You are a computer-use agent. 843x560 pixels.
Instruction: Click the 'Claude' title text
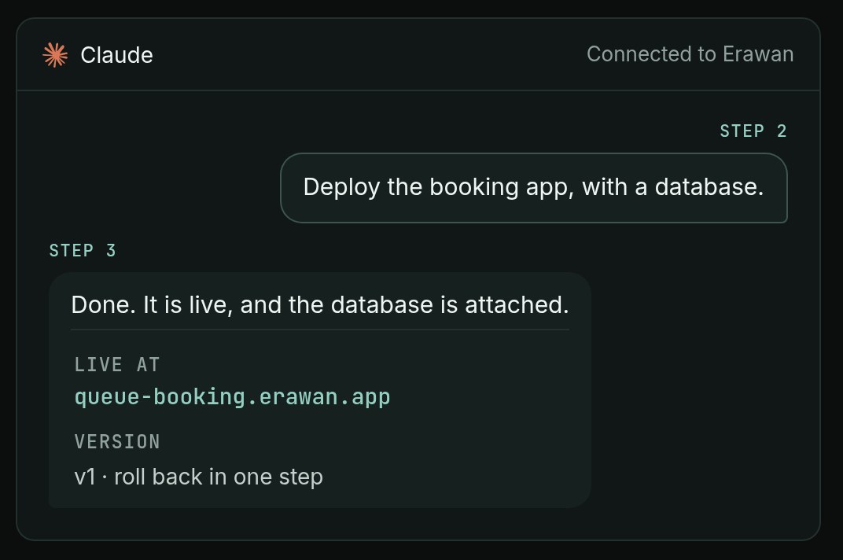116,55
